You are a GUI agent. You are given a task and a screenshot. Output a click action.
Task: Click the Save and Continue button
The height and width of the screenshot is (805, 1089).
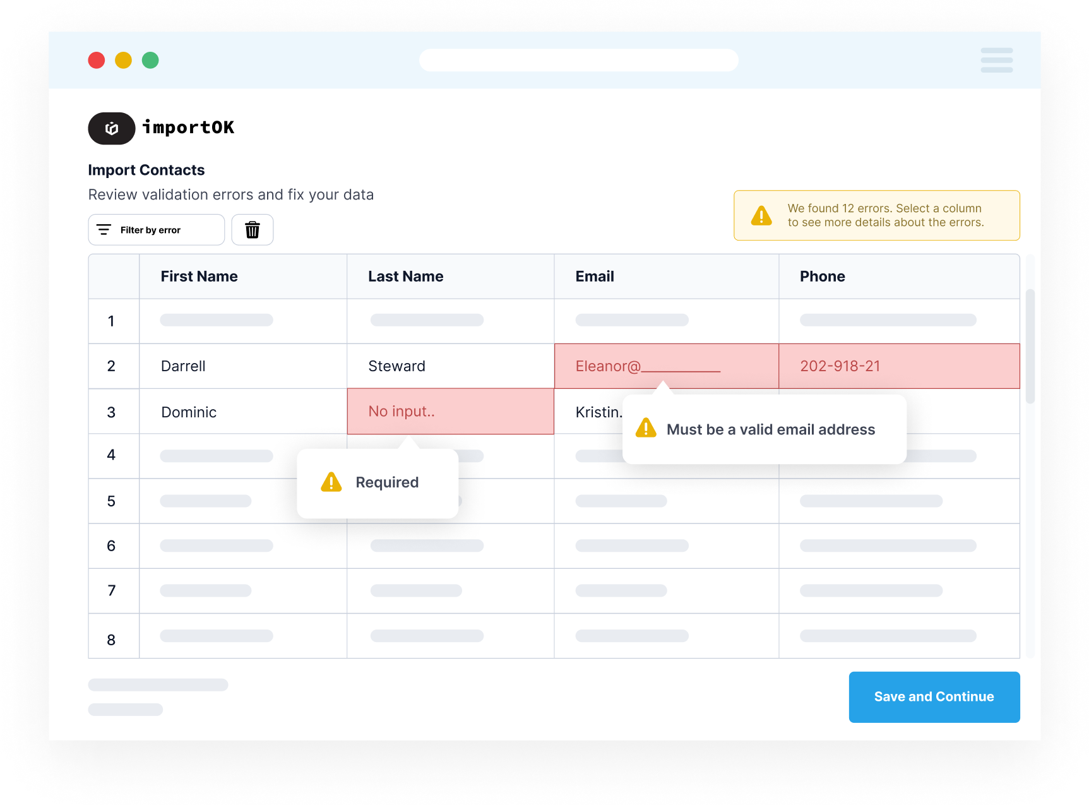pyautogui.click(x=934, y=697)
